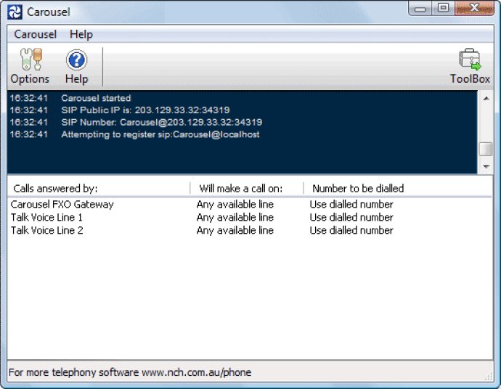This screenshot has height=389, width=501.
Task: Sort by Calls answered by column
Action: click(x=99, y=189)
